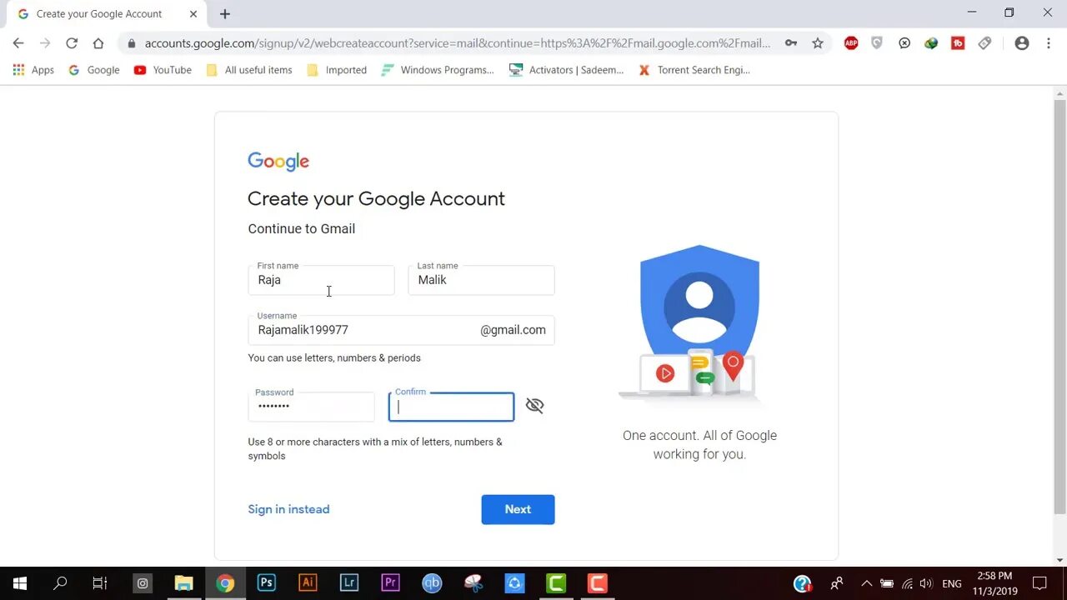
Task: View site information via the lock icon
Action: point(132,43)
